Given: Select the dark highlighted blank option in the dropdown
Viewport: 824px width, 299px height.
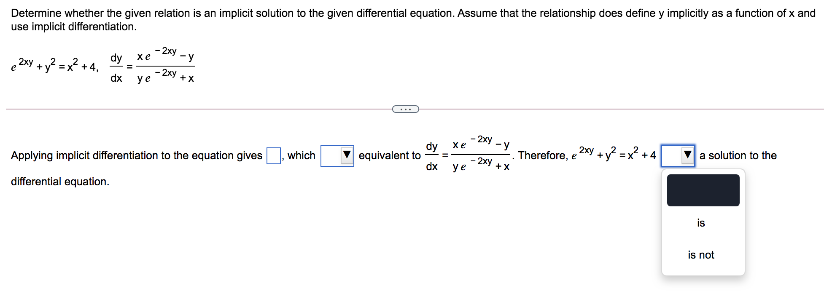Looking at the screenshot, I should coord(703,190).
